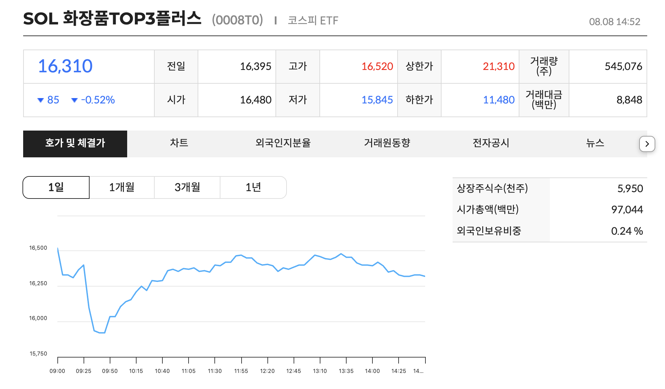Image resolution: width=665 pixels, height=389 pixels.
Task: Click the down triangle beside -0.52%
Action: (x=74, y=100)
